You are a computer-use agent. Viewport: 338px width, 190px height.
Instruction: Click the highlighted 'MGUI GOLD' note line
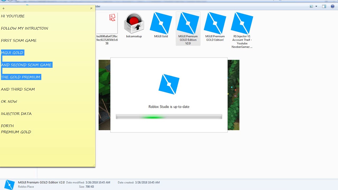[x=12, y=53]
